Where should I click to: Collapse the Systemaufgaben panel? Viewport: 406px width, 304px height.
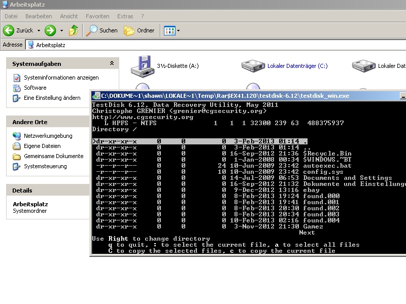(112, 63)
